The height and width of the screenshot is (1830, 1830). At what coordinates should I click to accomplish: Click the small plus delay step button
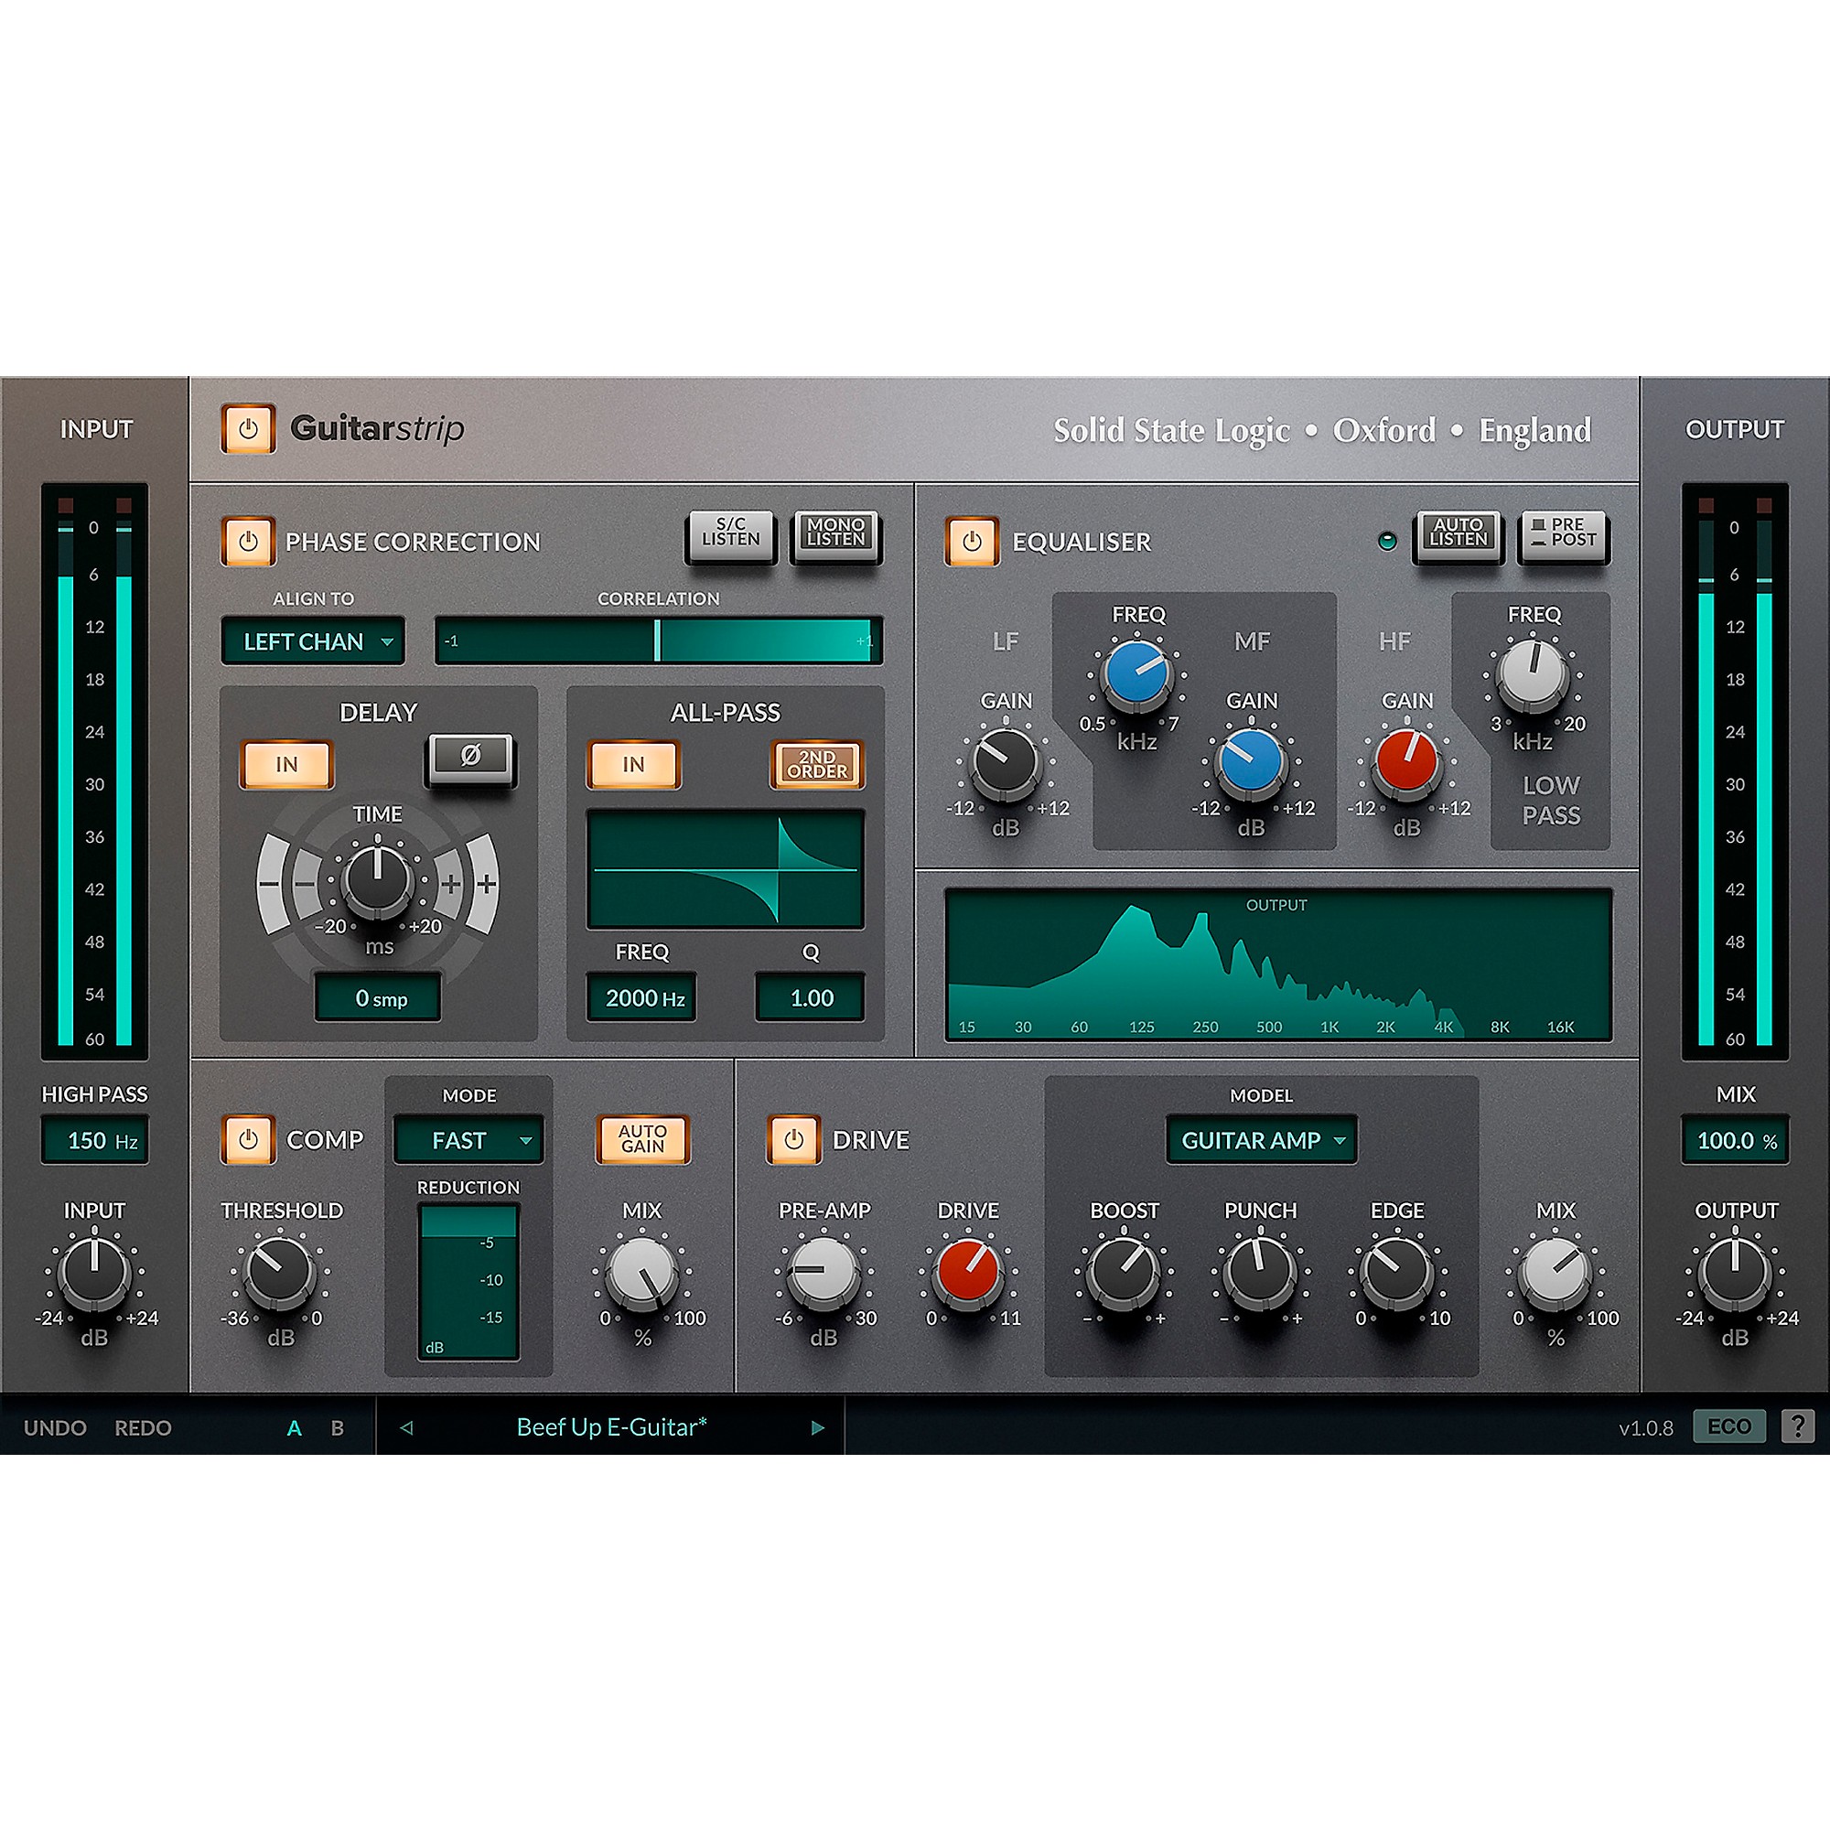[x=451, y=885]
